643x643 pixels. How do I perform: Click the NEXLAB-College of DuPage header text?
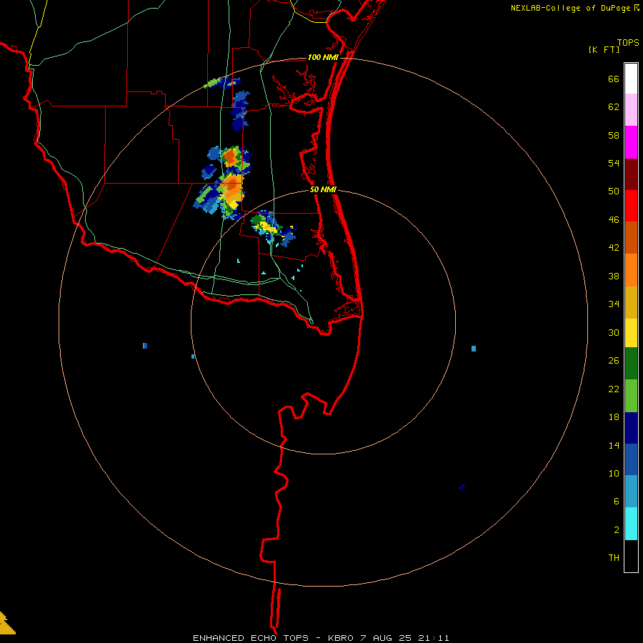click(570, 8)
